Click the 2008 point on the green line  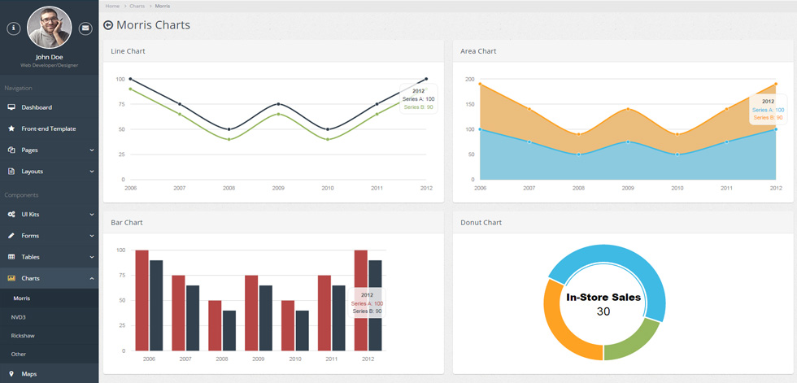(x=229, y=139)
